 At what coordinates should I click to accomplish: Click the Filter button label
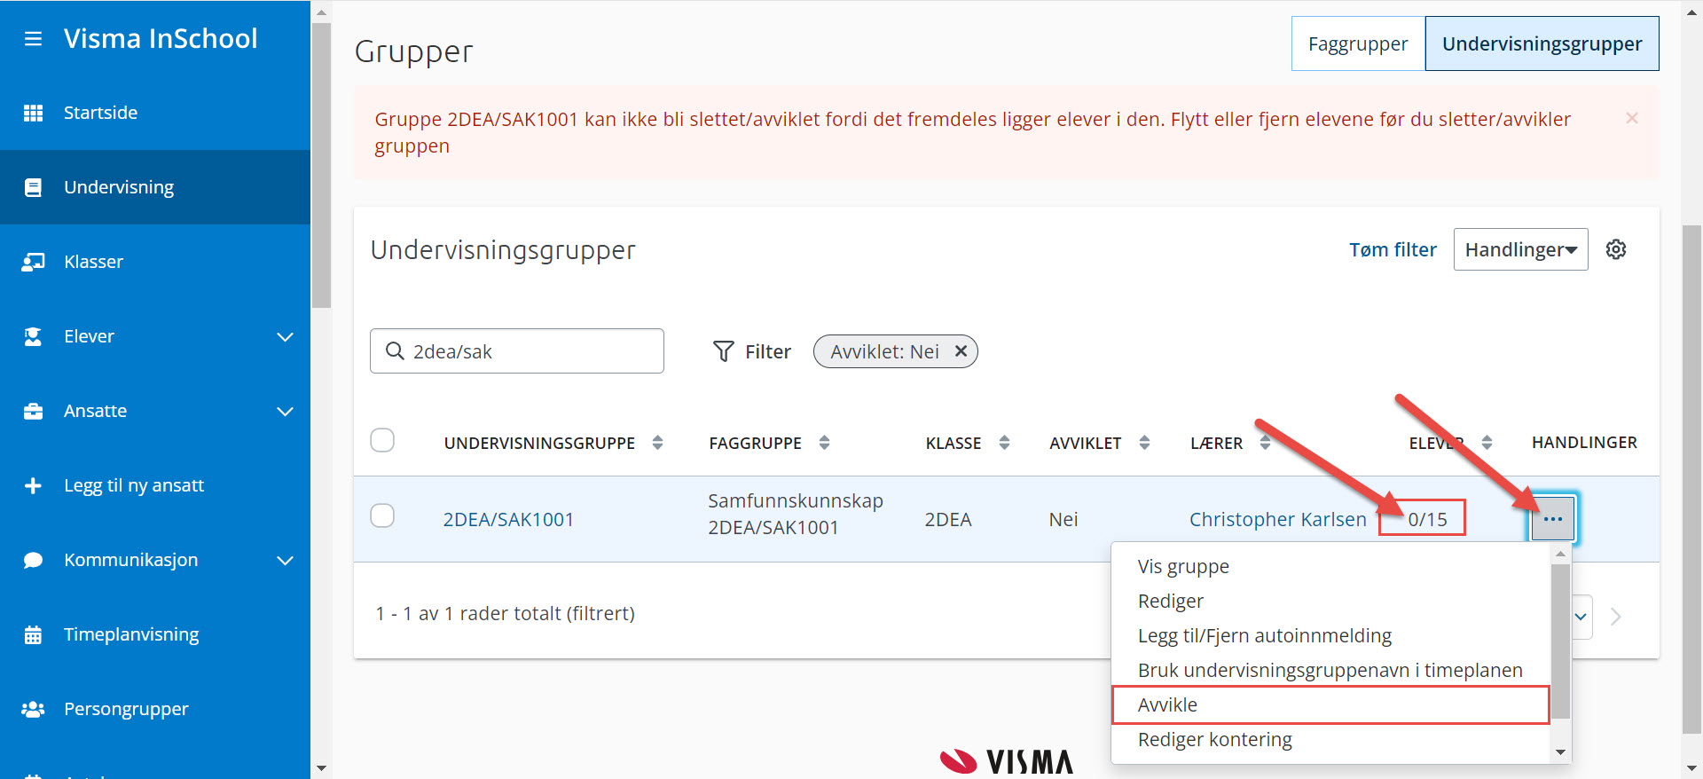(768, 351)
